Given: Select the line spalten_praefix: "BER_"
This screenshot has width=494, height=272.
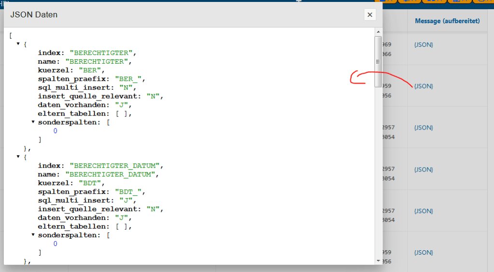Looking at the screenshot, I should (x=92, y=79).
